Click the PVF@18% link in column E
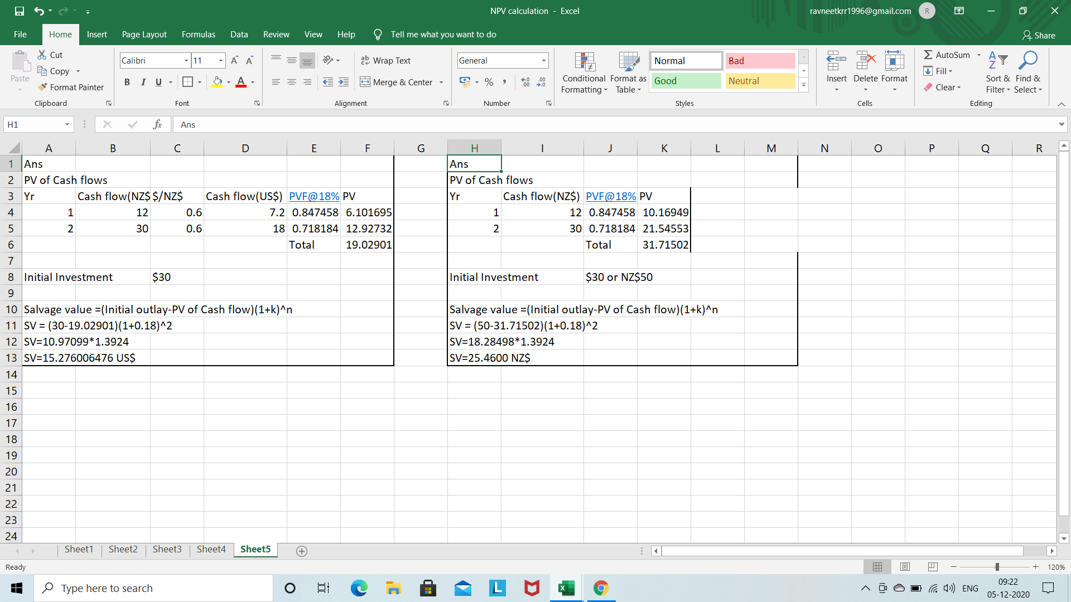The width and height of the screenshot is (1071, 602). (314, 196)
